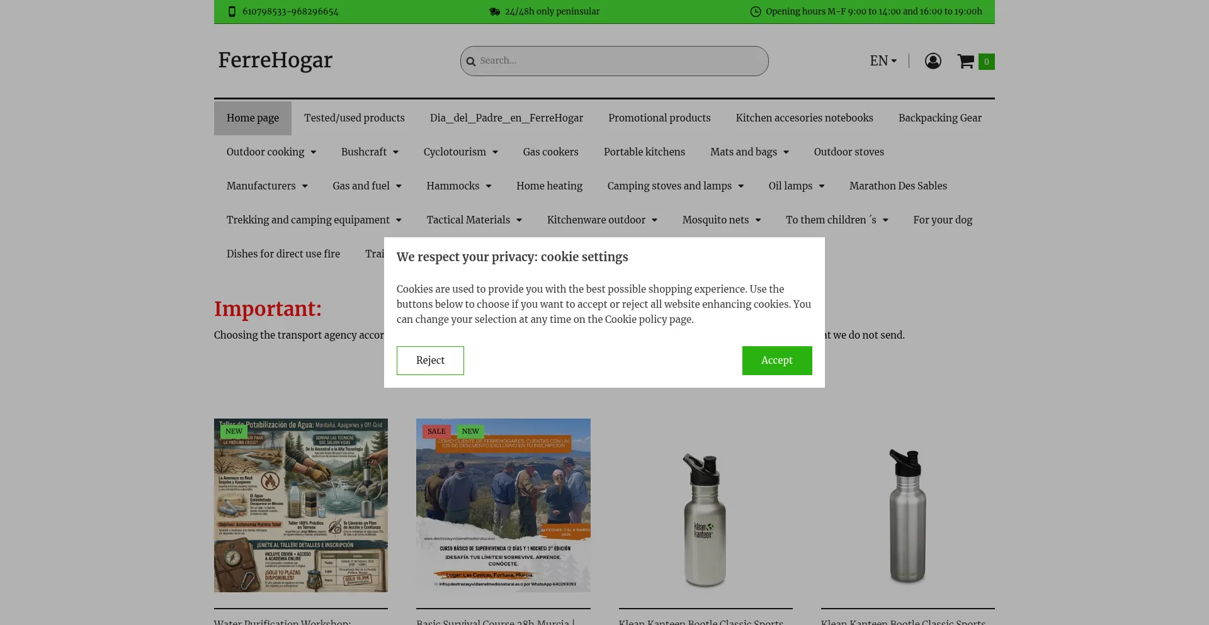Click the opening hours clock icon
The width and height of the screenshot is (1209, 625).
pos(756,12)
